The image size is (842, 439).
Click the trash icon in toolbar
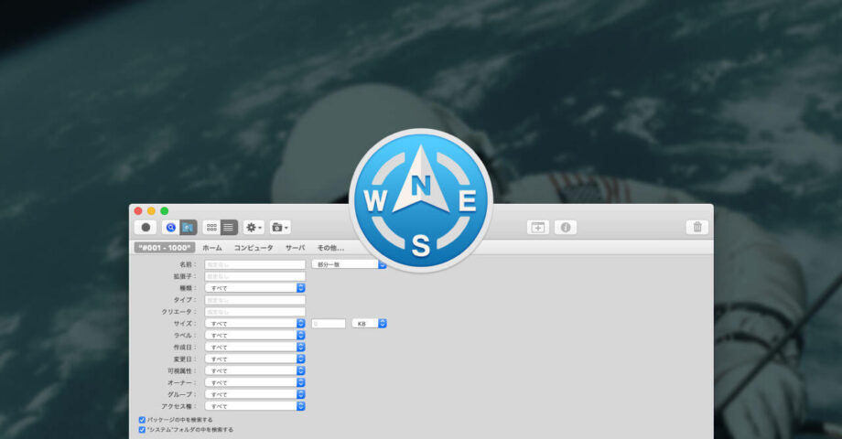point(696,227)
